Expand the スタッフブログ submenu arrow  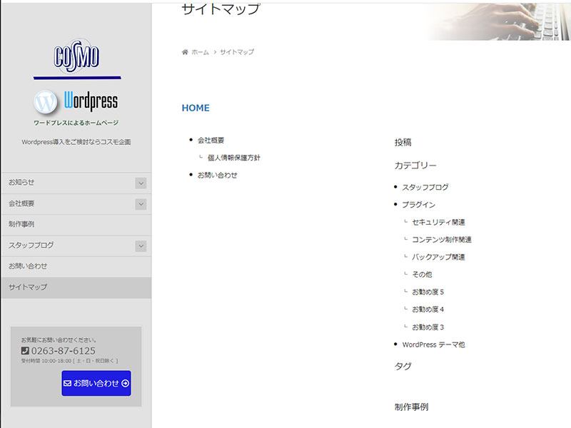pos(141,246)
